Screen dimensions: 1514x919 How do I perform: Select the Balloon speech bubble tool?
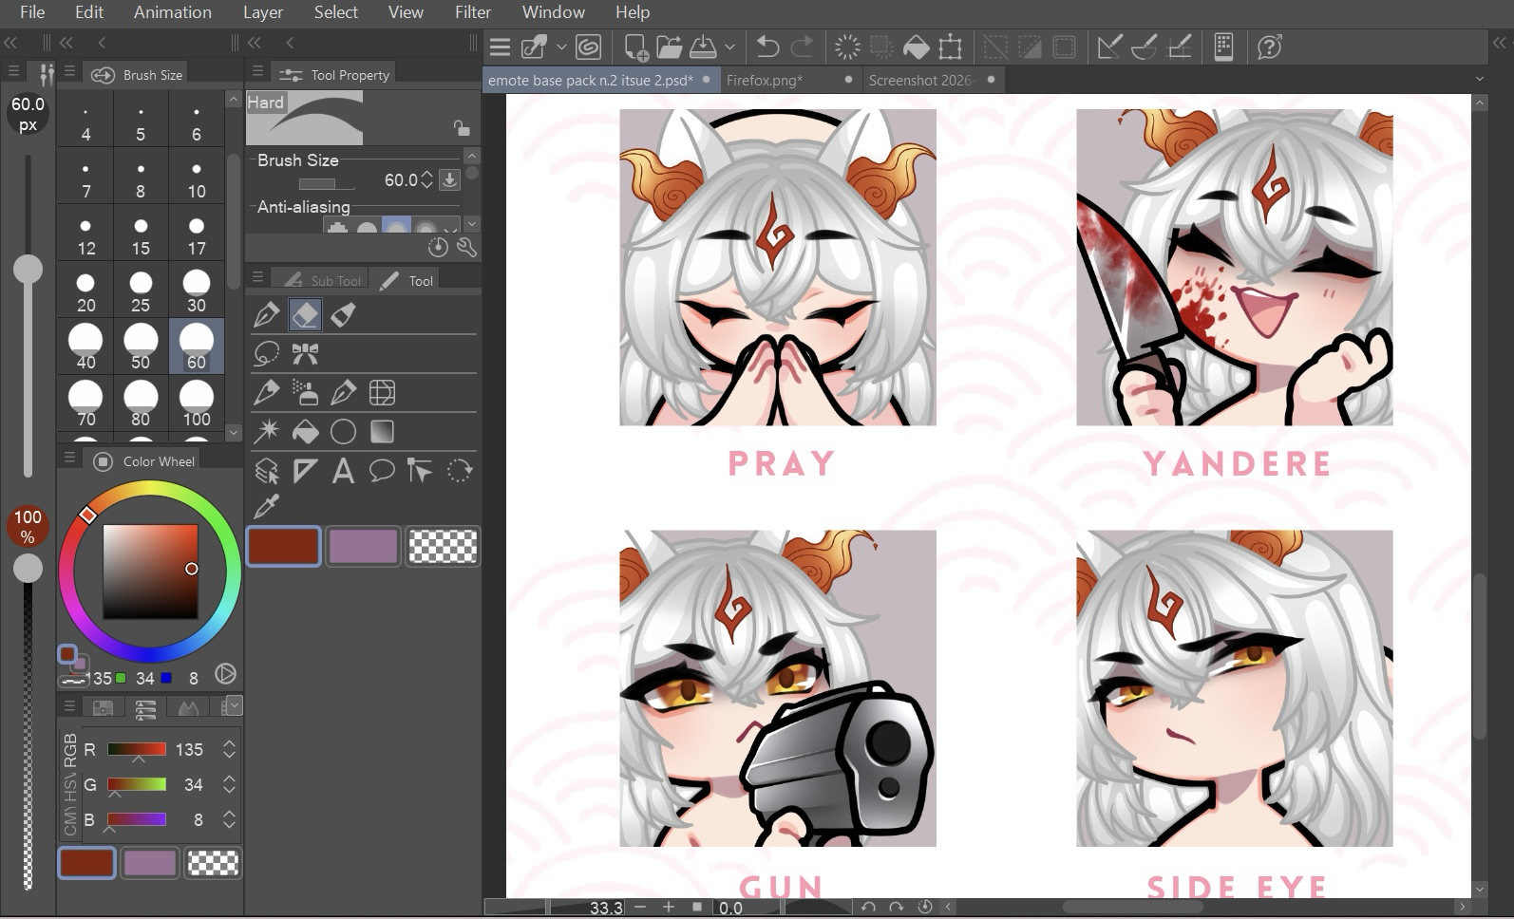[x=382, y=471]
